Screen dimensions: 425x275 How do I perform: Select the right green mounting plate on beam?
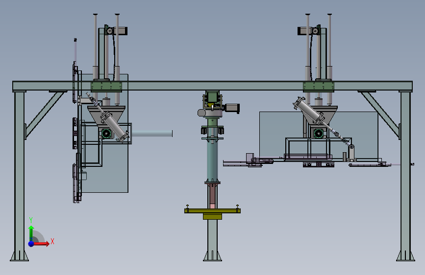319,86
